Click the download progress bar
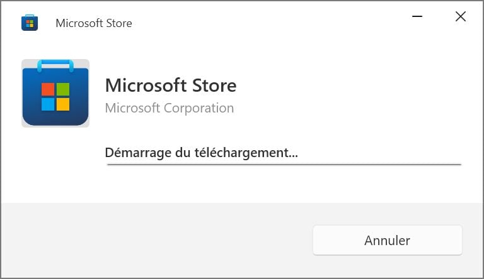The image size is (484, 279). click(284, 164)
